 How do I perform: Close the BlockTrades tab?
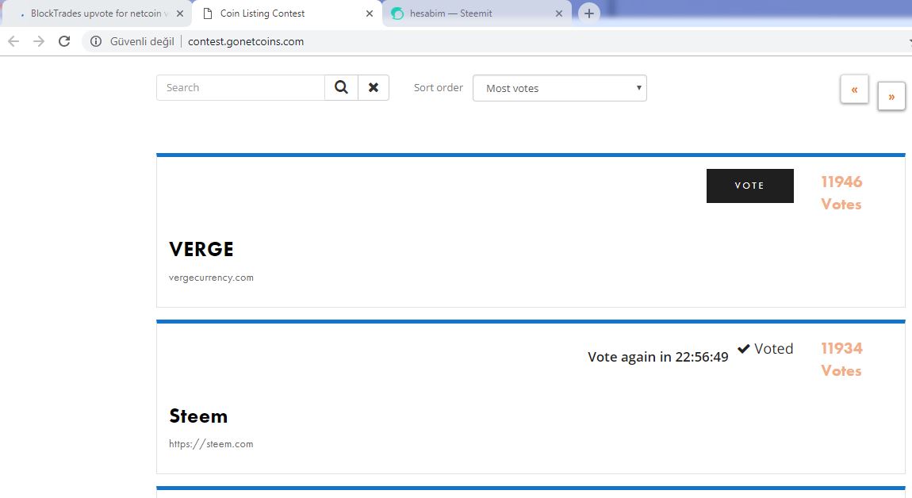tap(180, 13)
